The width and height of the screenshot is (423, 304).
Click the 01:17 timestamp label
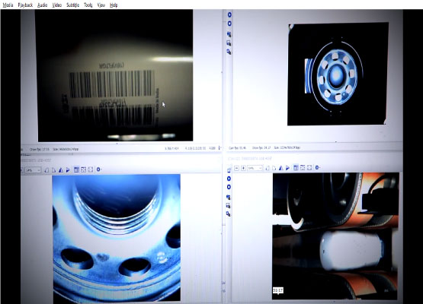278,290
